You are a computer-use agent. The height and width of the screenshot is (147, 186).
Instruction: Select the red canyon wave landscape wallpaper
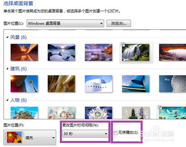pyautogui.click(x=24, y=52)
